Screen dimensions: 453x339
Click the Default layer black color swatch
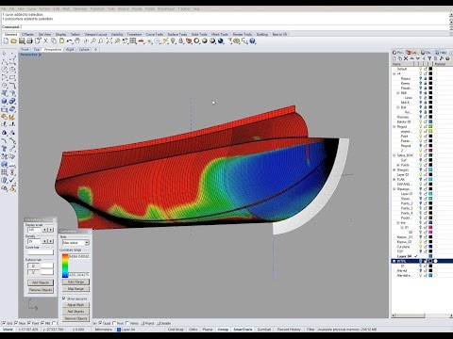[430, 69]
